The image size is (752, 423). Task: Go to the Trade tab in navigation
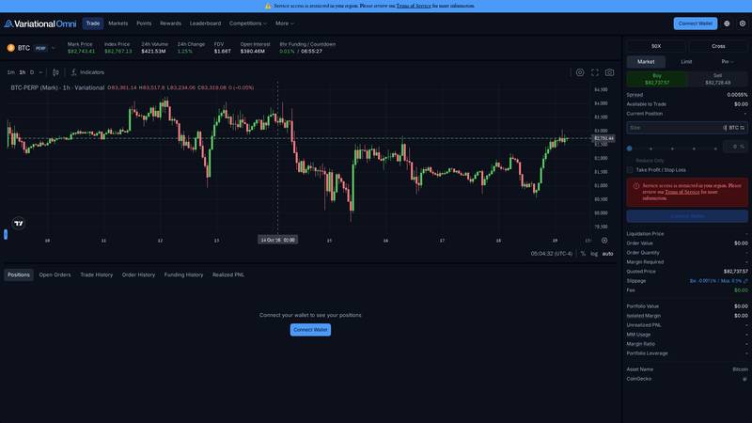tap(92, 23)
